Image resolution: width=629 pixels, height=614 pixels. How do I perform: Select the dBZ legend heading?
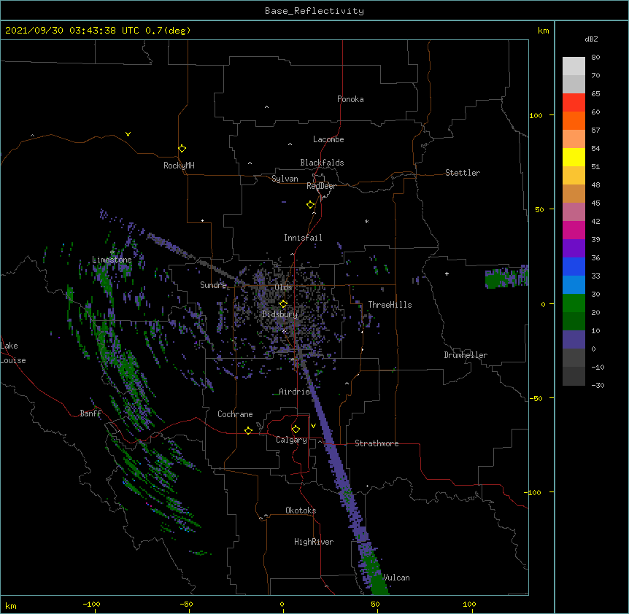[591, 39]
